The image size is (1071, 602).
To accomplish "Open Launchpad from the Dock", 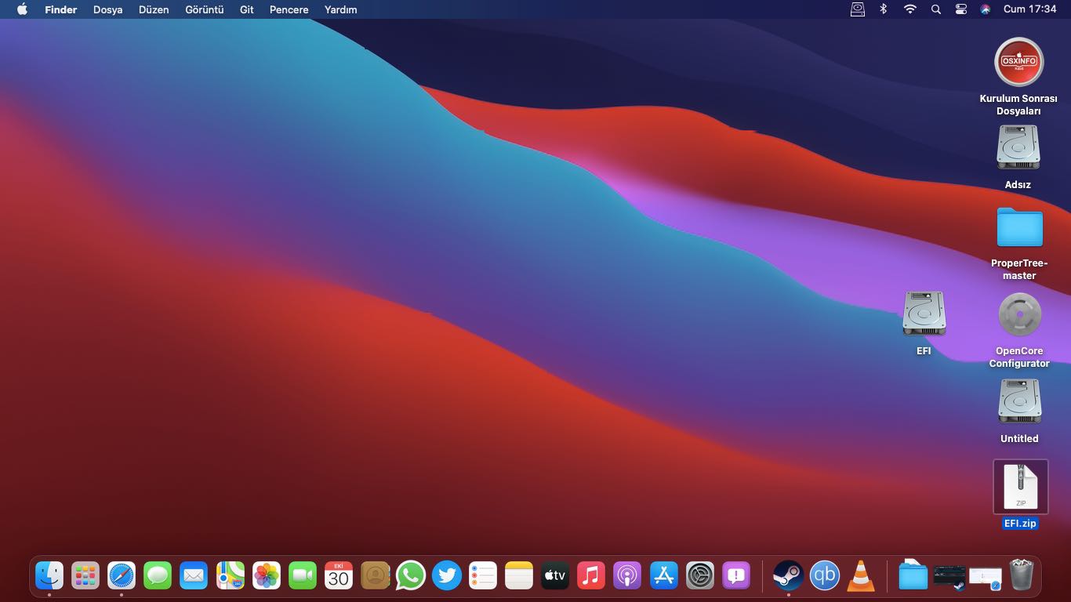I will 85,575.
